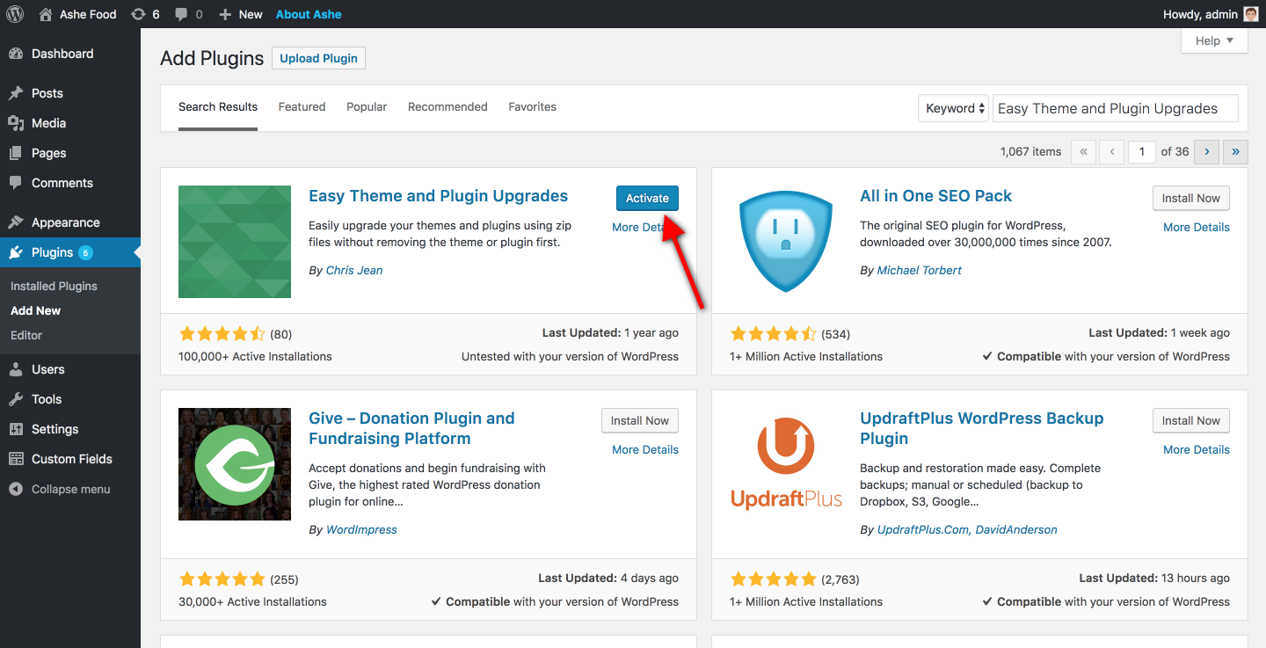Activate Easy Theme and Plugin Upgrades
Image resolution: width=1266 pixels, height=648 pixels.
point(647,198)
